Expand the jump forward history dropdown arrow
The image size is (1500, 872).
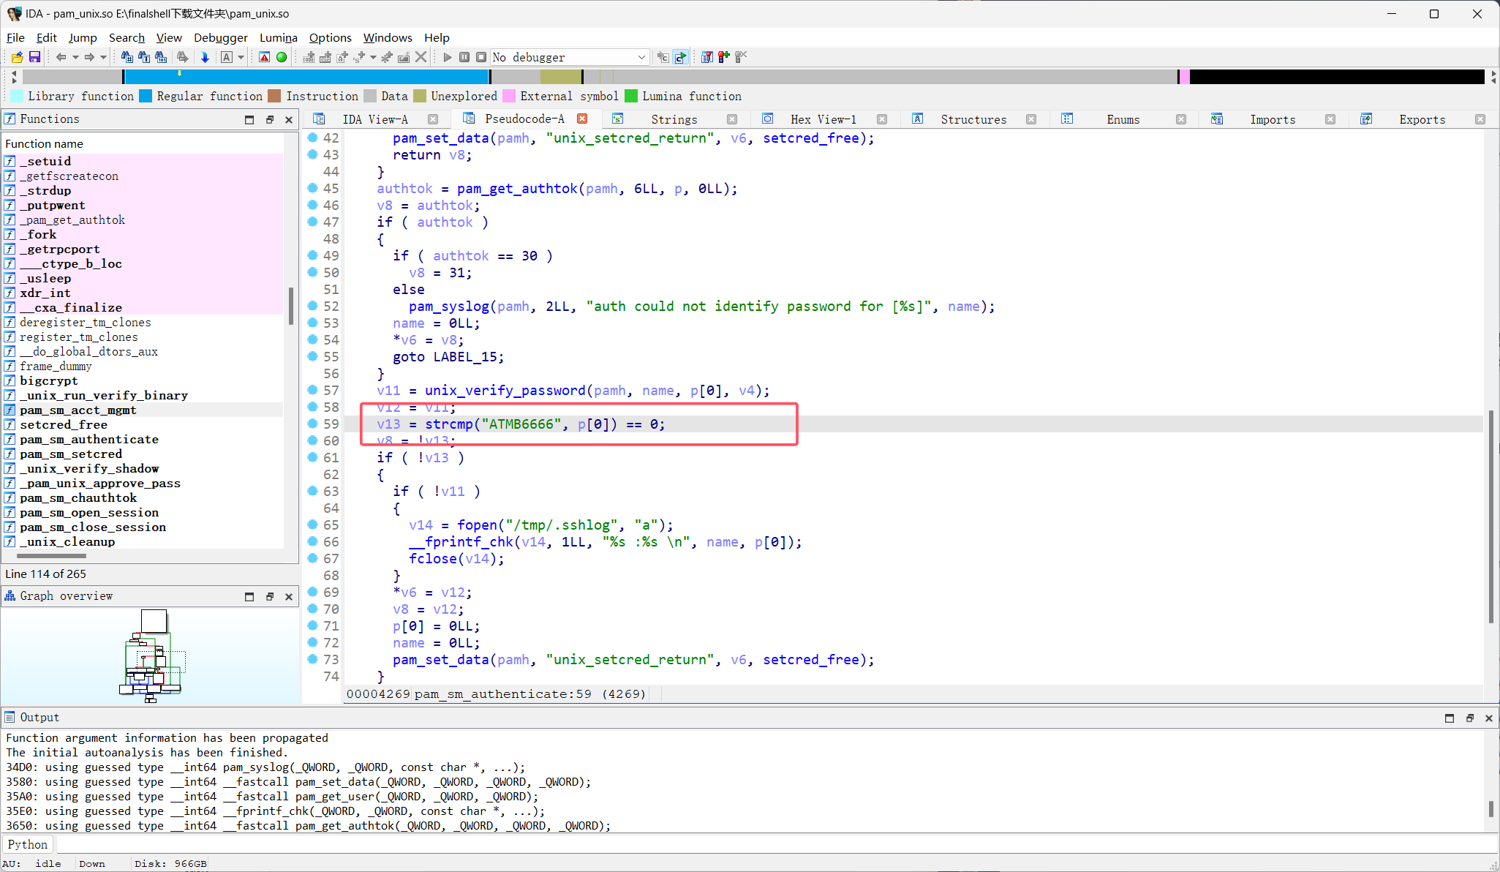(103, 57)
